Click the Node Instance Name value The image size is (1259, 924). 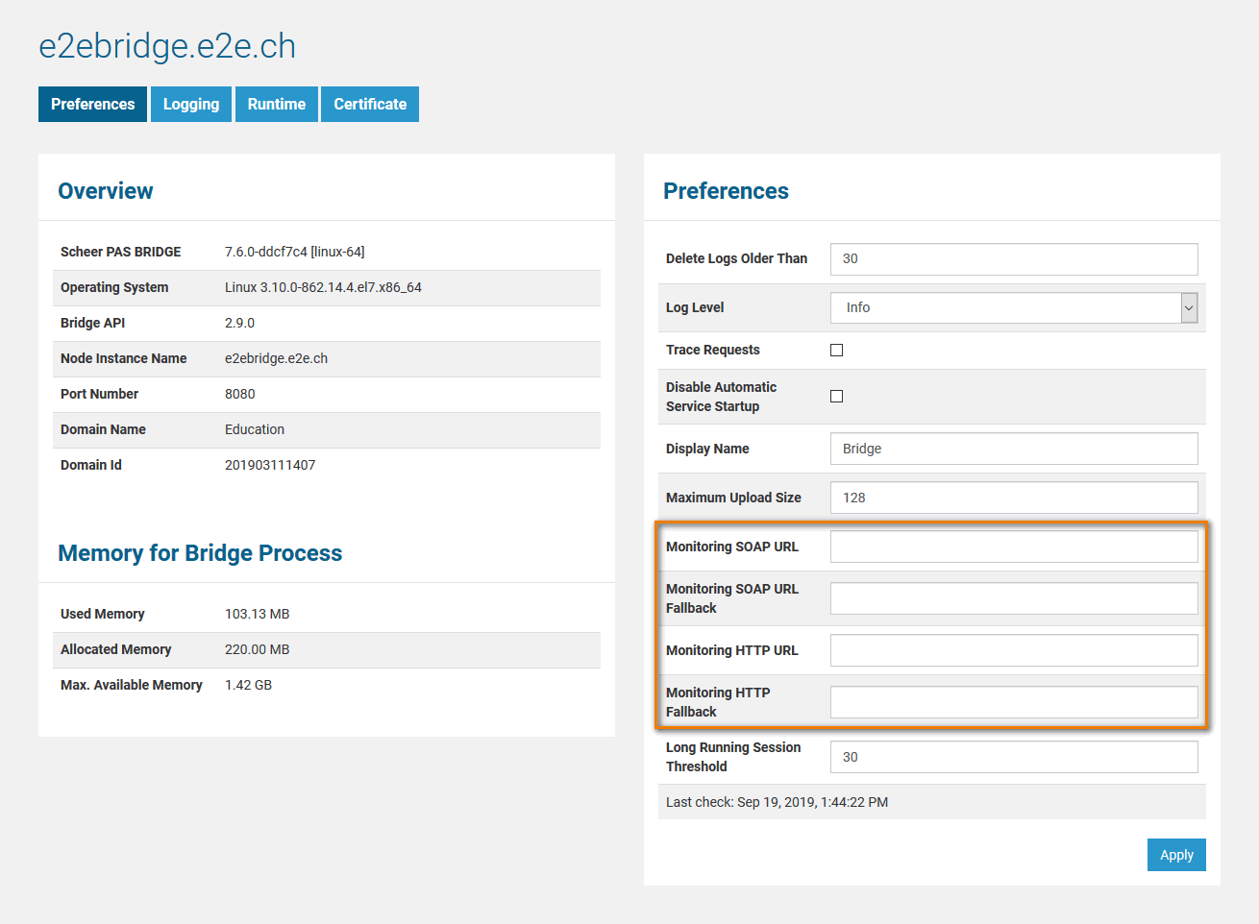pos(276,358)
